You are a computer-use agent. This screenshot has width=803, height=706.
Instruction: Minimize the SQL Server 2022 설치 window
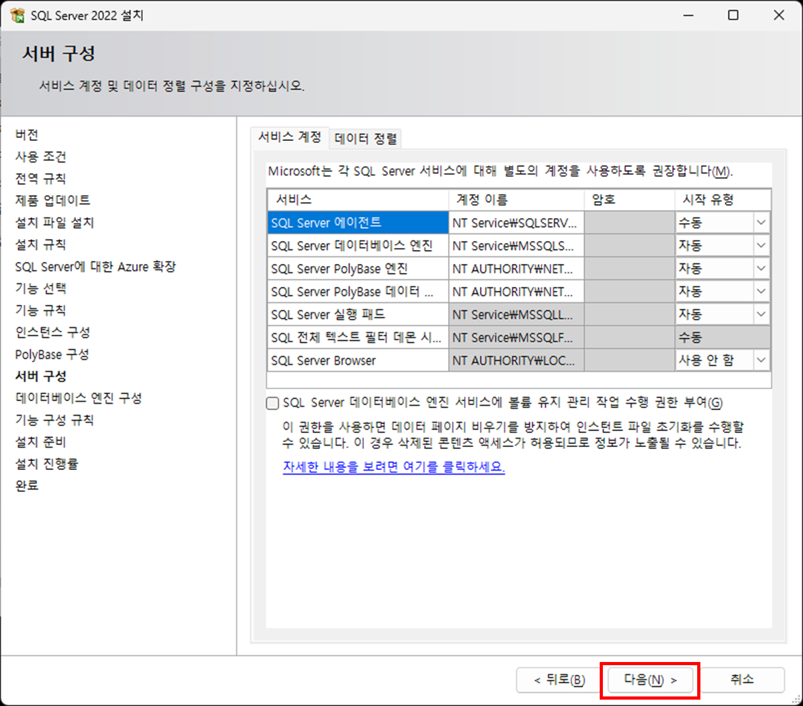688,15
